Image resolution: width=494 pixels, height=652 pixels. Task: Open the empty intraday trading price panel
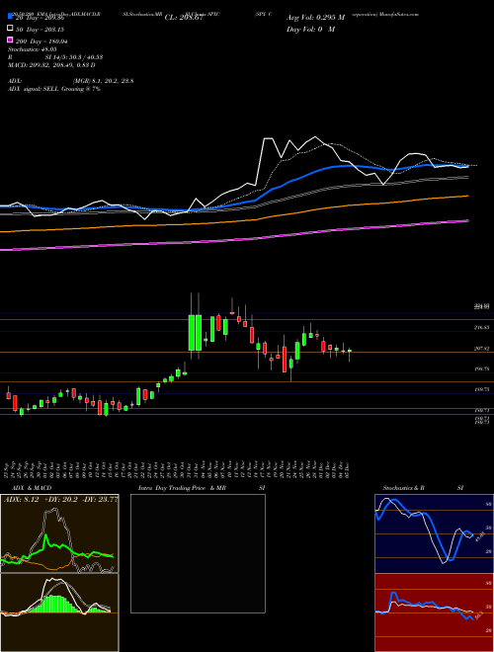[x=198, y=553]
